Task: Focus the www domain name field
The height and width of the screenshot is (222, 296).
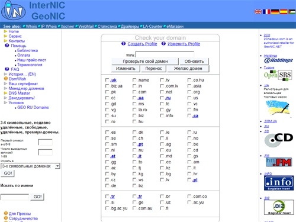Action: pos(165,54)
